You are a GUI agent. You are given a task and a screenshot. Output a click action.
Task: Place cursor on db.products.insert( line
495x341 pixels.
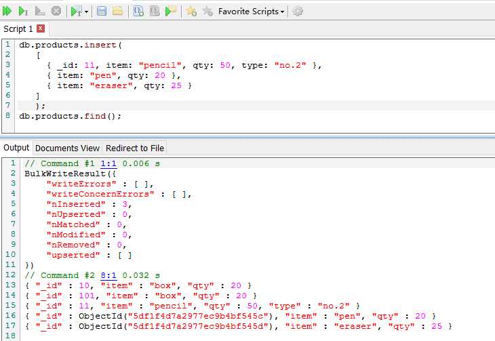[x=71, y=45]
